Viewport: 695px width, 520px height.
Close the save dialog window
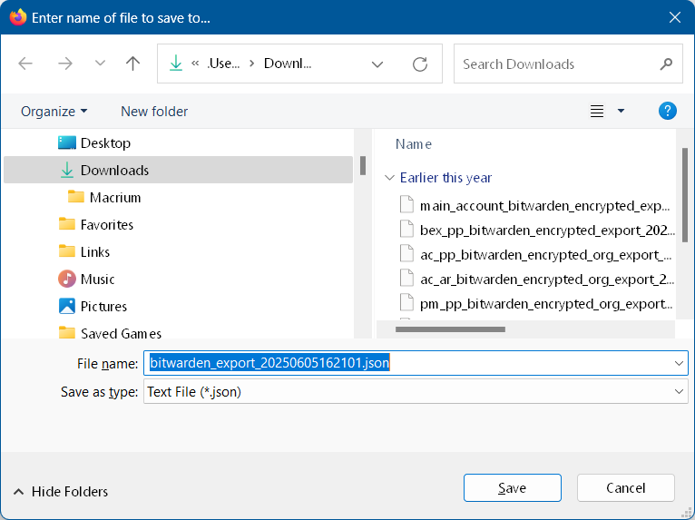coord(675,17)
